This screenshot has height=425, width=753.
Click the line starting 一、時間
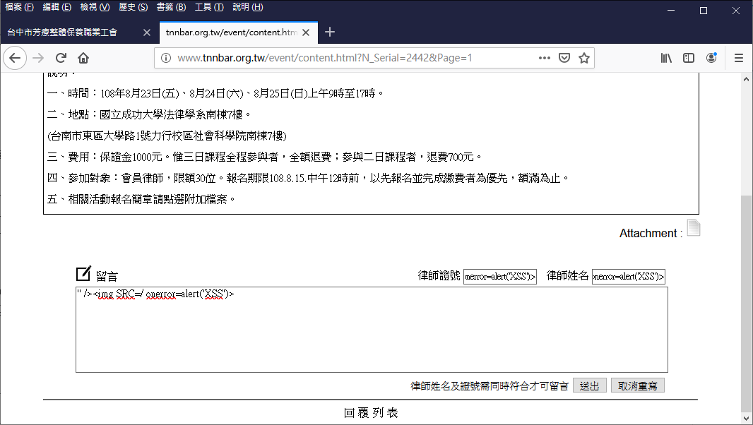point(215,93)
